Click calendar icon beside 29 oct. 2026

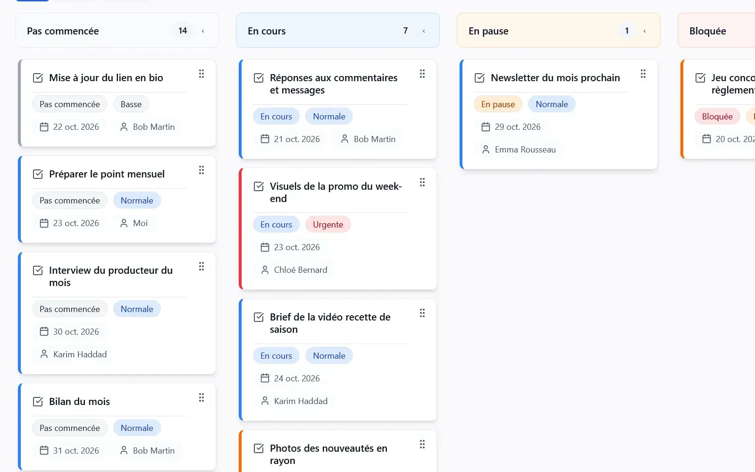[x=486, y=127]
